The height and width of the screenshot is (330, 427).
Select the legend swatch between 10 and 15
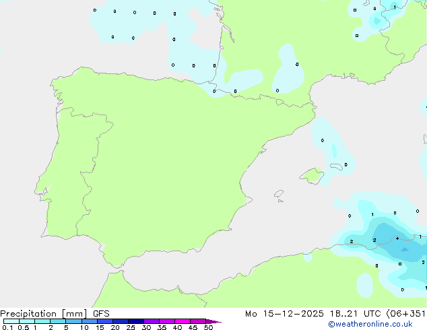point(90,321)
